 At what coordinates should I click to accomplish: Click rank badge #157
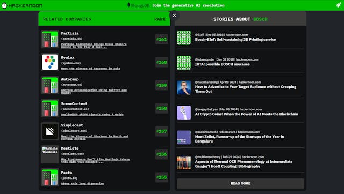pyautogui.click(x=162, y=131)
